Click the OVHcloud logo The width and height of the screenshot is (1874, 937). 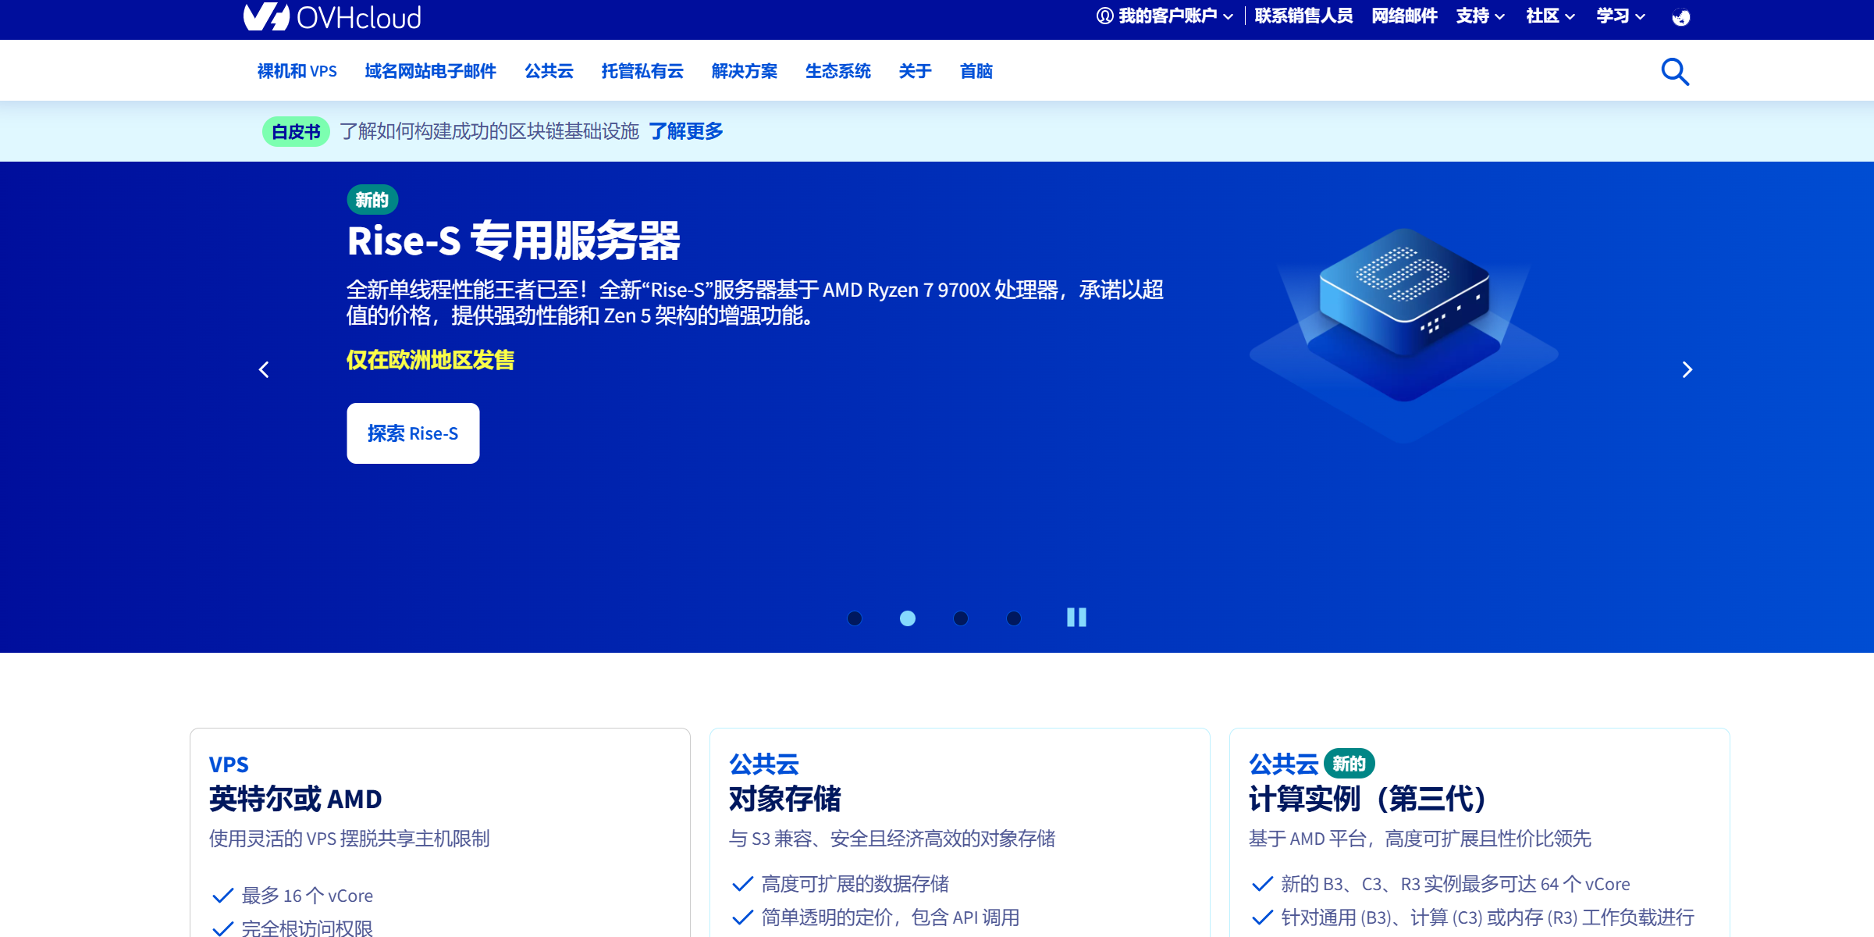tap(332, 16)
